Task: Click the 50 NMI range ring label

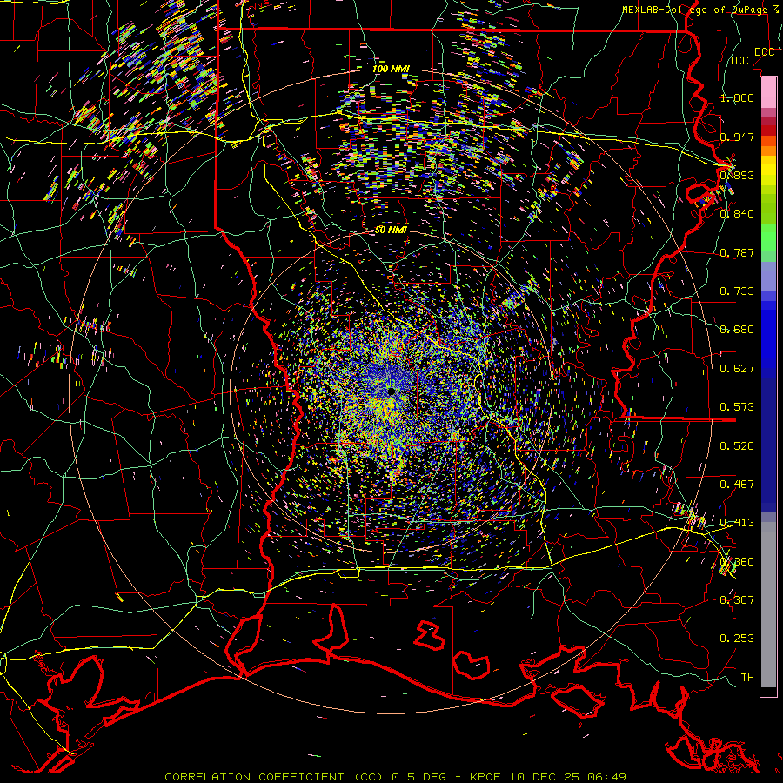Action: [391, 231]
